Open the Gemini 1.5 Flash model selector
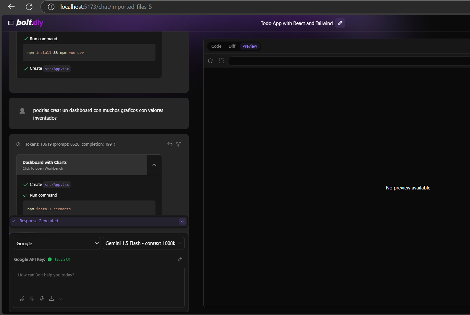This screenshot has width=470, height=315. pos(143,243)
